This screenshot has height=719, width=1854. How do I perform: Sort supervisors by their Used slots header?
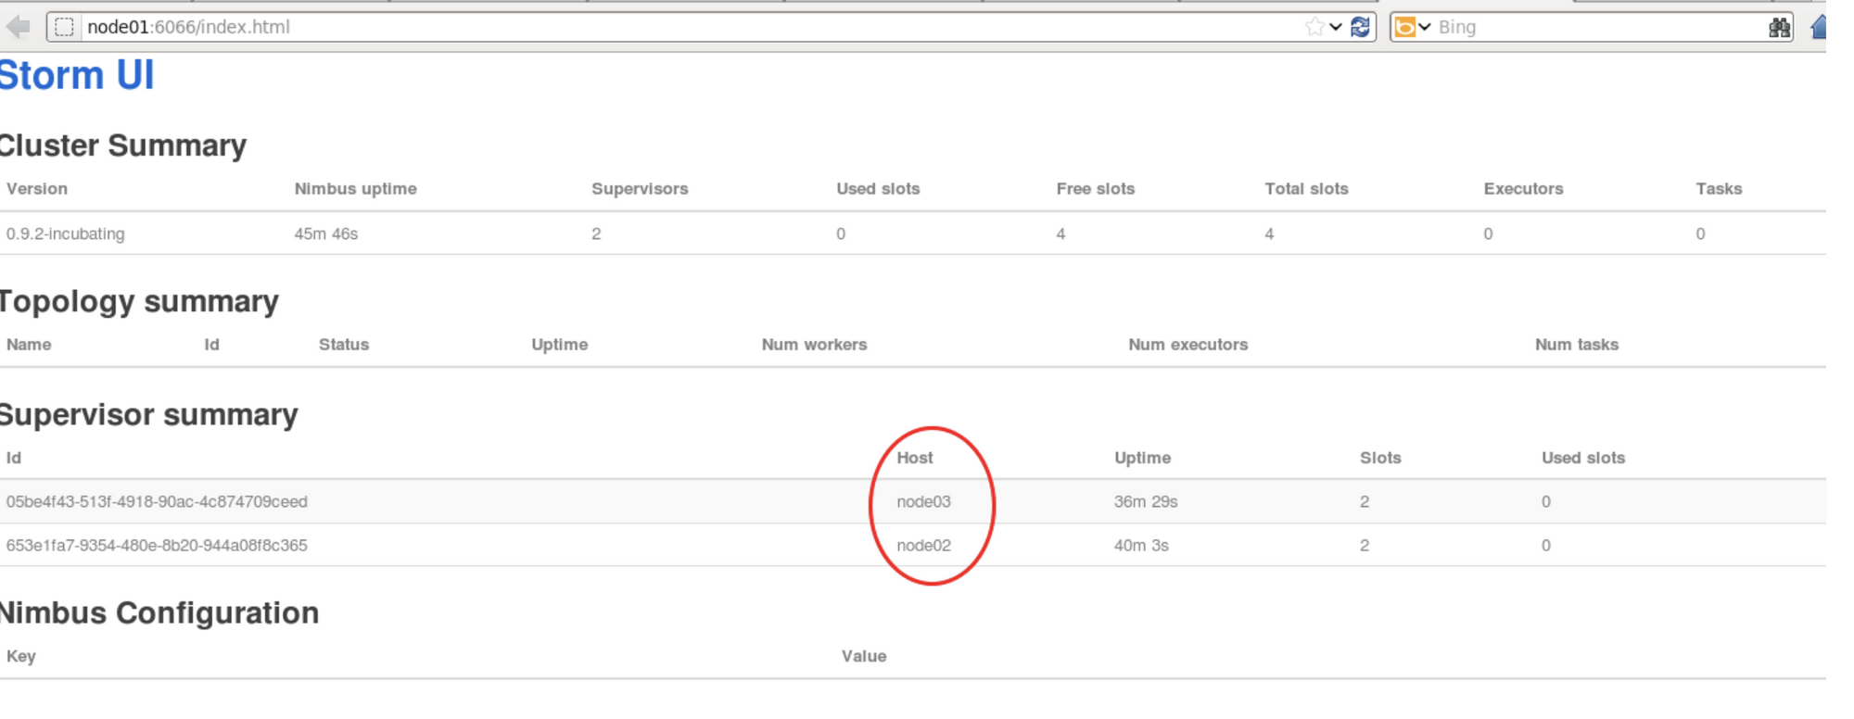point(1583,458)
